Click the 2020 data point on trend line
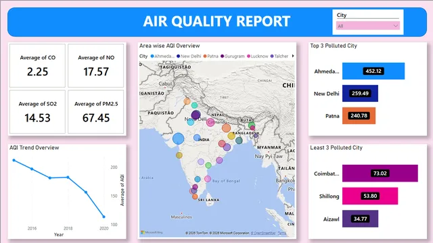 (x=104, y=217)
